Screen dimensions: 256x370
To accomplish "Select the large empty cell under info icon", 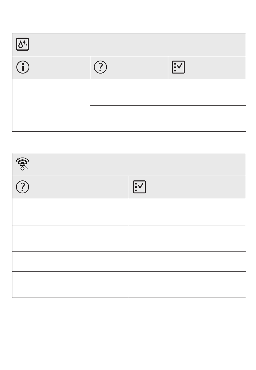I will 51,105.
